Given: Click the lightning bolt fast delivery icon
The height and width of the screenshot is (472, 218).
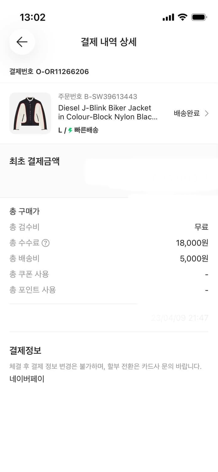Looking at the screenshot, I should click(x=70, y=130).
